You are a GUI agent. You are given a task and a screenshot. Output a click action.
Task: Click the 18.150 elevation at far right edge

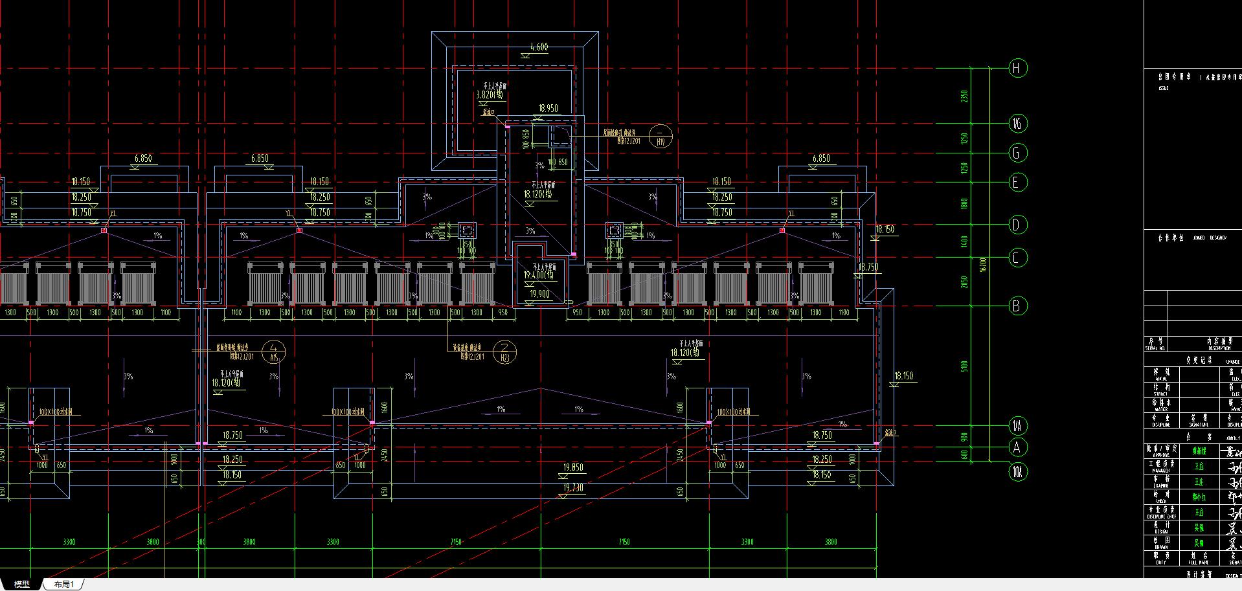(x=903, y=375)
